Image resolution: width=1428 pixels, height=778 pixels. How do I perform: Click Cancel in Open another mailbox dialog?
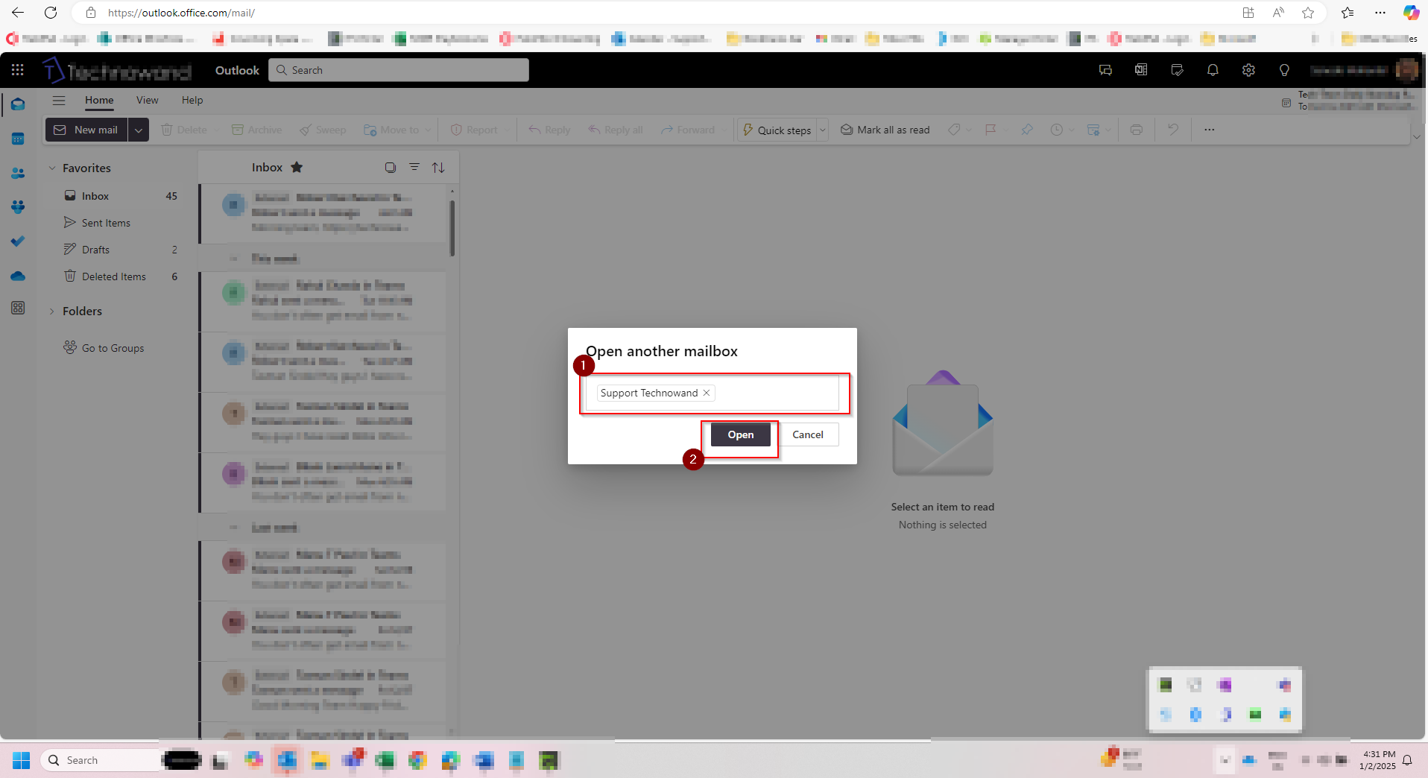point(808,434)
